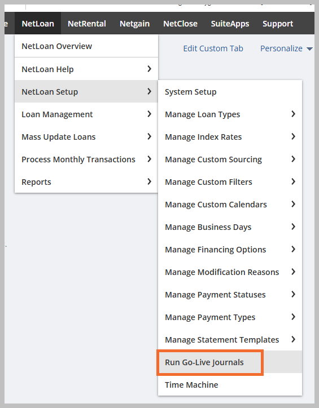Expand Manage Index Rates chevron arrow

[293, 136]
